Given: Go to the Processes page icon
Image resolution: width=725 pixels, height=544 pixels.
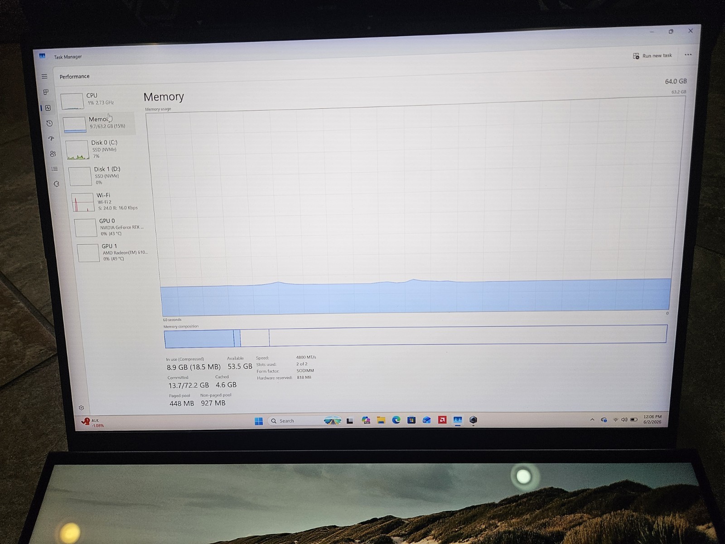Looking at the screenshot, I should [x=46, y=92].
